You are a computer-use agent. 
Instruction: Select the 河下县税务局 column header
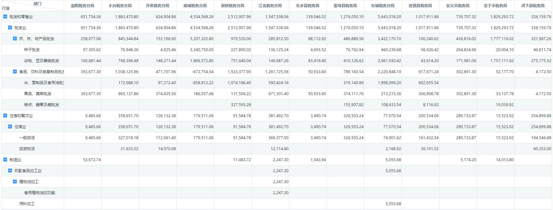point(533,6)
